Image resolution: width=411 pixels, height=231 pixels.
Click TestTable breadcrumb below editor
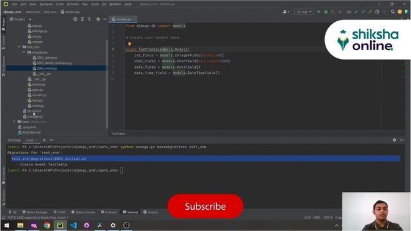pos(118,133)
